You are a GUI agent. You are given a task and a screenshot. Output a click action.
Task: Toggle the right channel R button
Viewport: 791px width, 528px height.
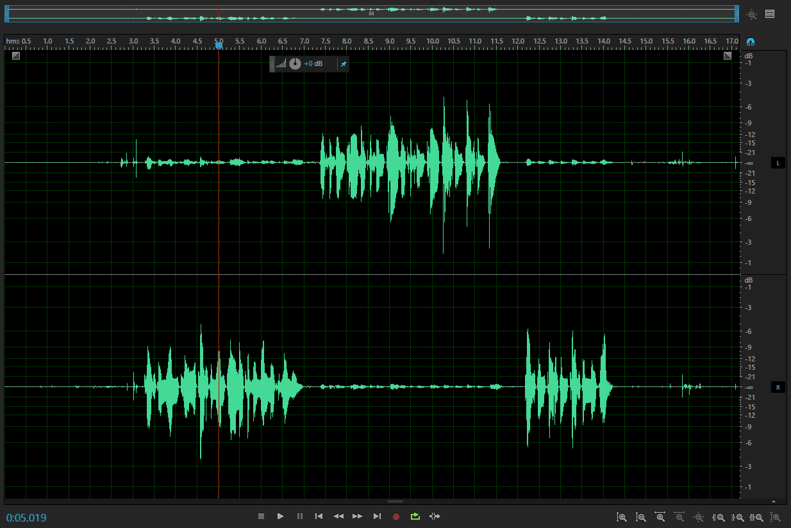point(778,388)
